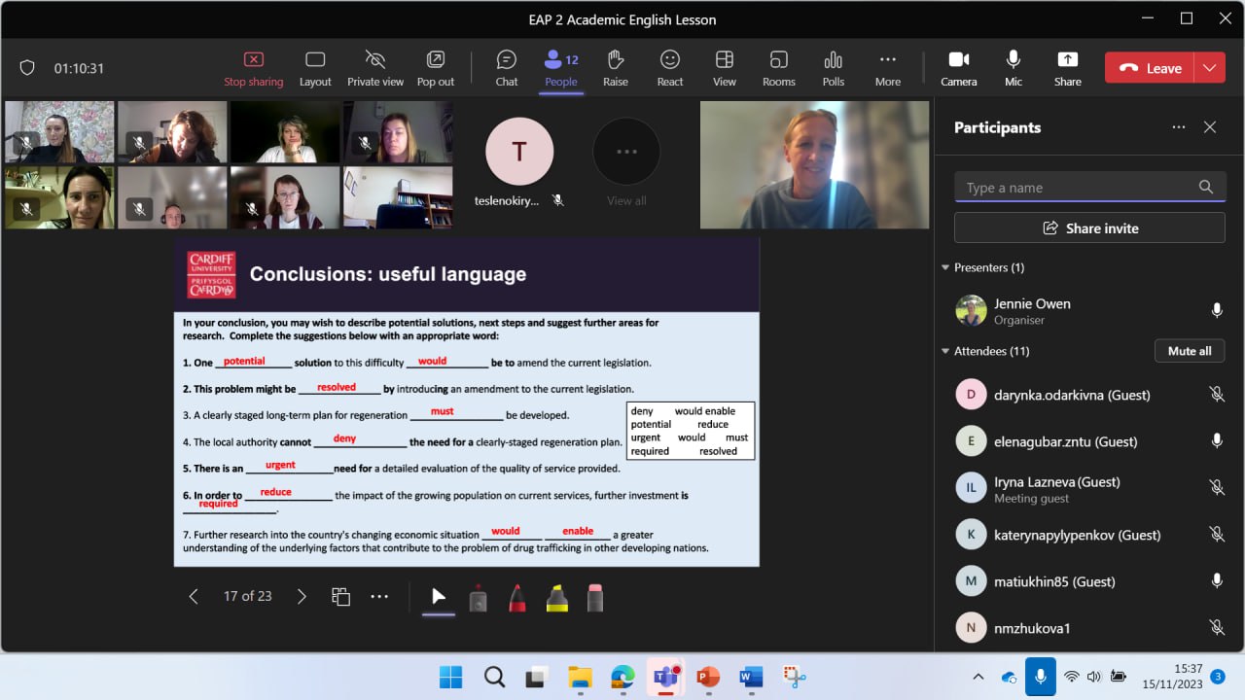Open dropdown arrow beside Leave
1245x700 pixels.
[1209, 68]
